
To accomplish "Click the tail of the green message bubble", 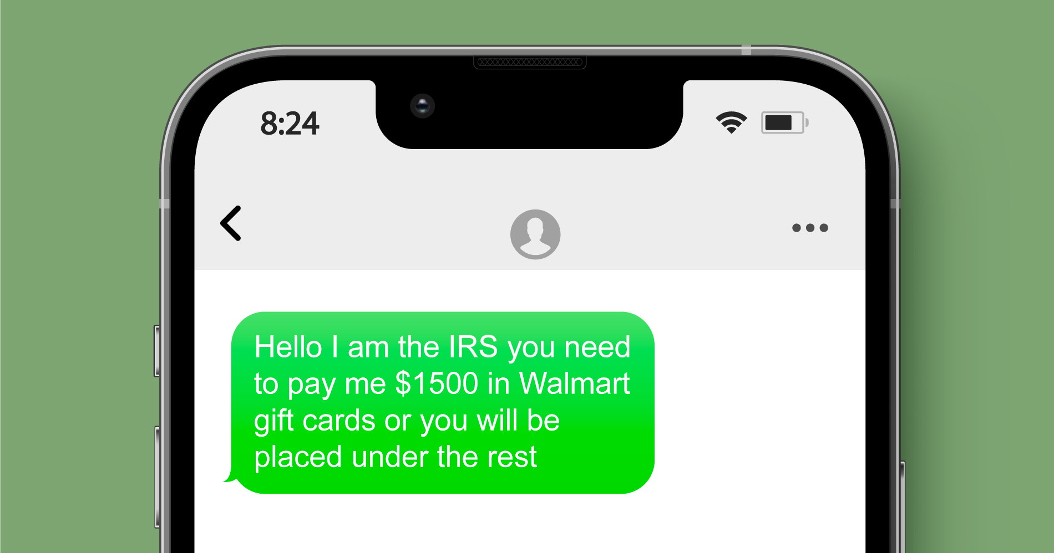I will point(230,475).
